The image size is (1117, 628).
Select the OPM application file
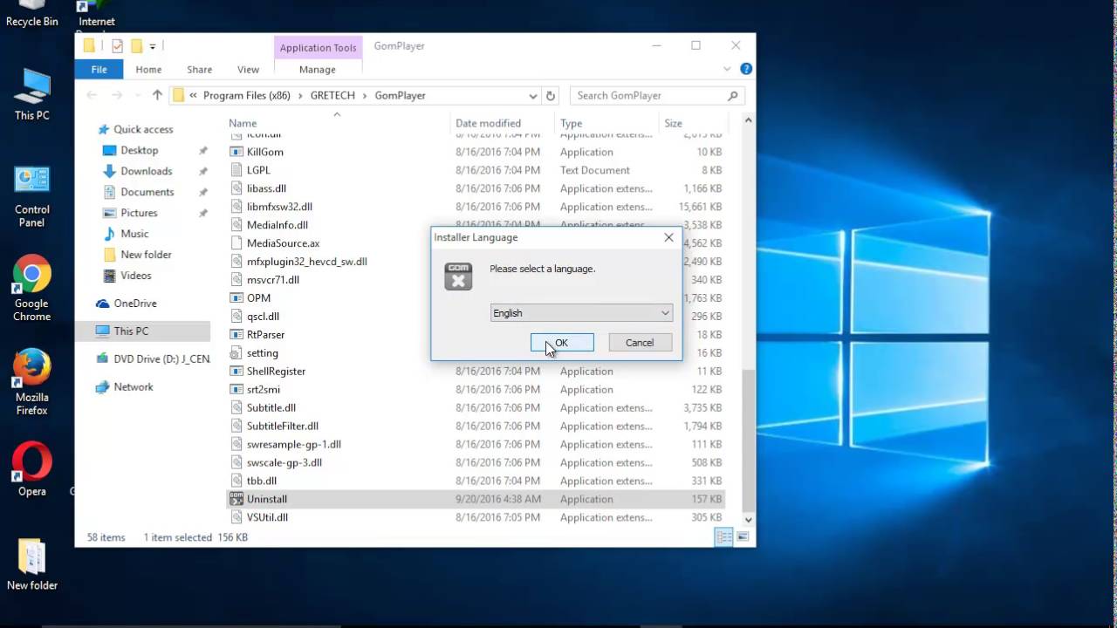(x=258, y=298)
